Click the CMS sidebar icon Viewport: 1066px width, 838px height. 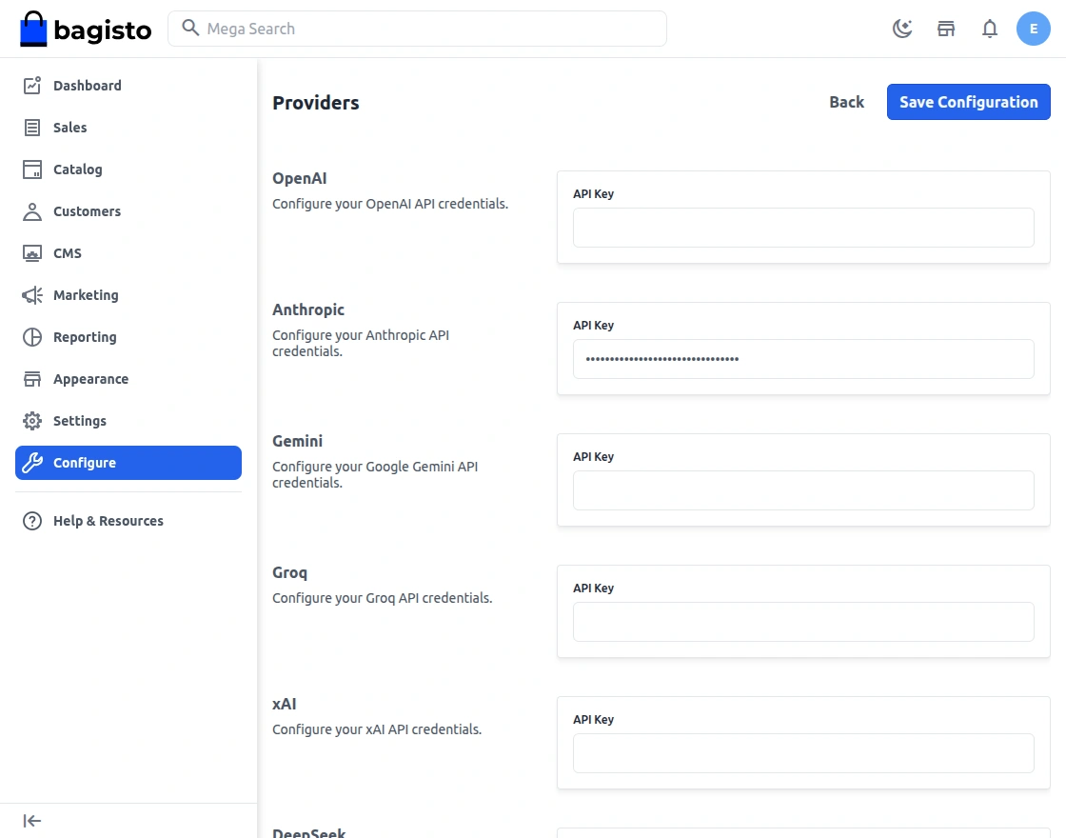tap(32, 253)
